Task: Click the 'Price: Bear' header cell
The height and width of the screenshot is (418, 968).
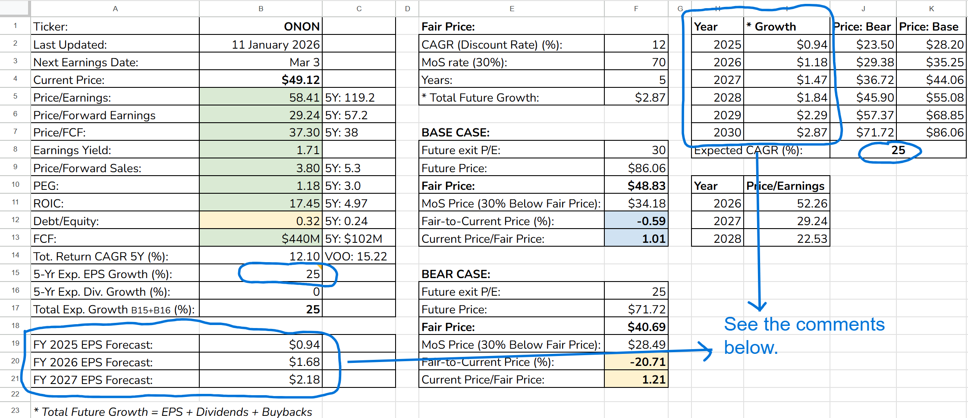Action: (x=863, y=26)
